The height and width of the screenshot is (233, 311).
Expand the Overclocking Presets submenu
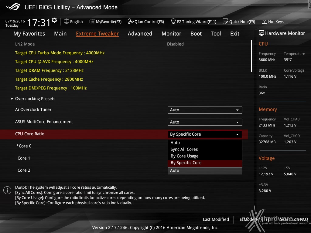pyautogui.click(x=35, y=99)
